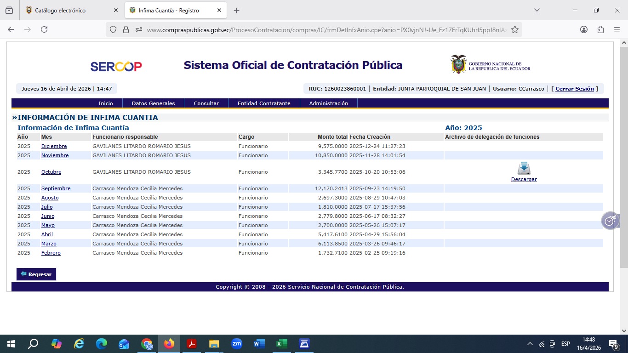Expand the list all tabs chevron
The width and height of the screenshot is (628, 353).
537,10
